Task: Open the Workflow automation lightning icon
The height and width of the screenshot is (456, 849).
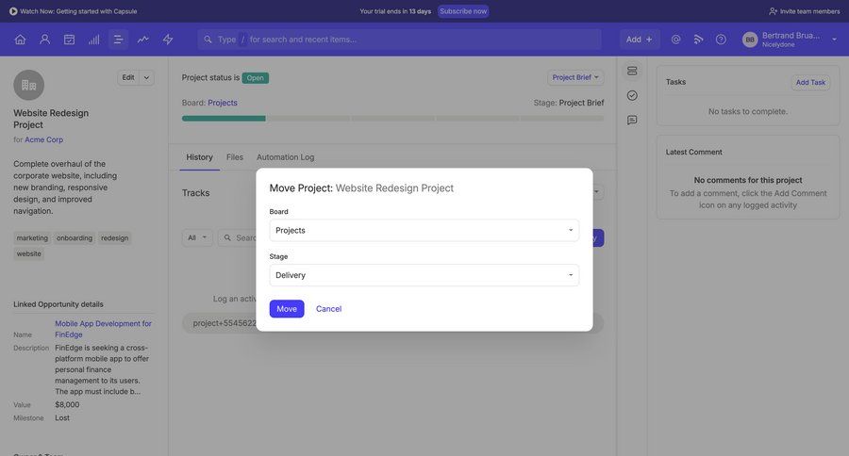Action: tap(168, 40)
